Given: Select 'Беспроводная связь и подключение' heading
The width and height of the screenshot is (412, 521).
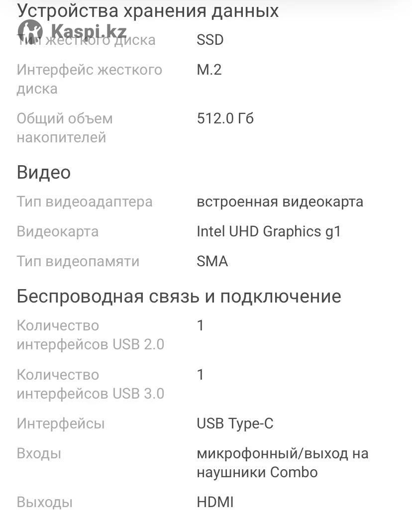Looking at the screenshot, I should (x=179, y=297).
